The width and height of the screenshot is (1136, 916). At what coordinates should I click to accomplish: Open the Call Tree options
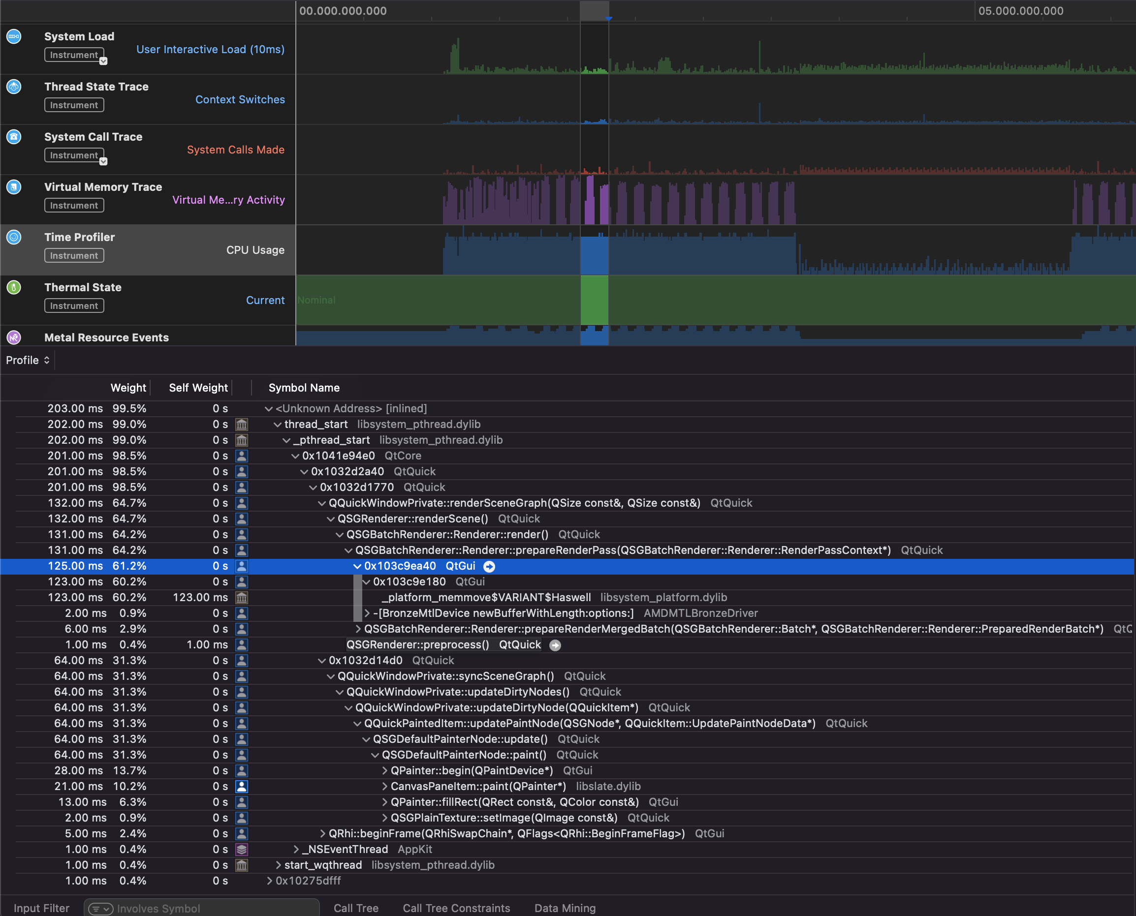pos(356,908)
